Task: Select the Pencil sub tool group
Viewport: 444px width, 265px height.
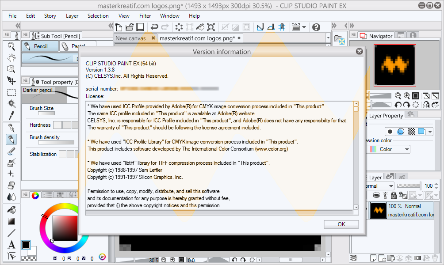Action: point(40,46)
